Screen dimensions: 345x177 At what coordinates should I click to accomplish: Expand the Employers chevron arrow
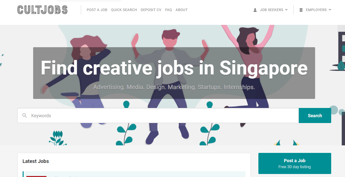pyautogui.click(x=330, y=10)
